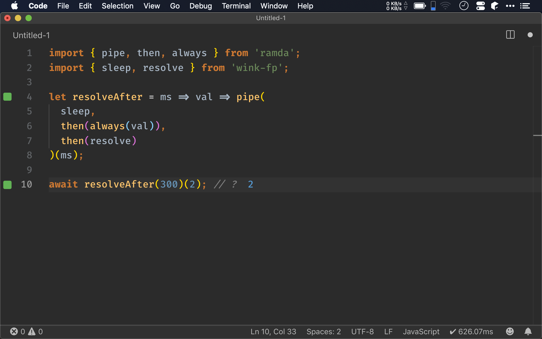Split the editor to the right

point(510,35)
